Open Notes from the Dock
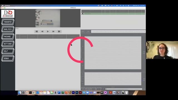Screen dimensions: 178x100 pos(44,92)
